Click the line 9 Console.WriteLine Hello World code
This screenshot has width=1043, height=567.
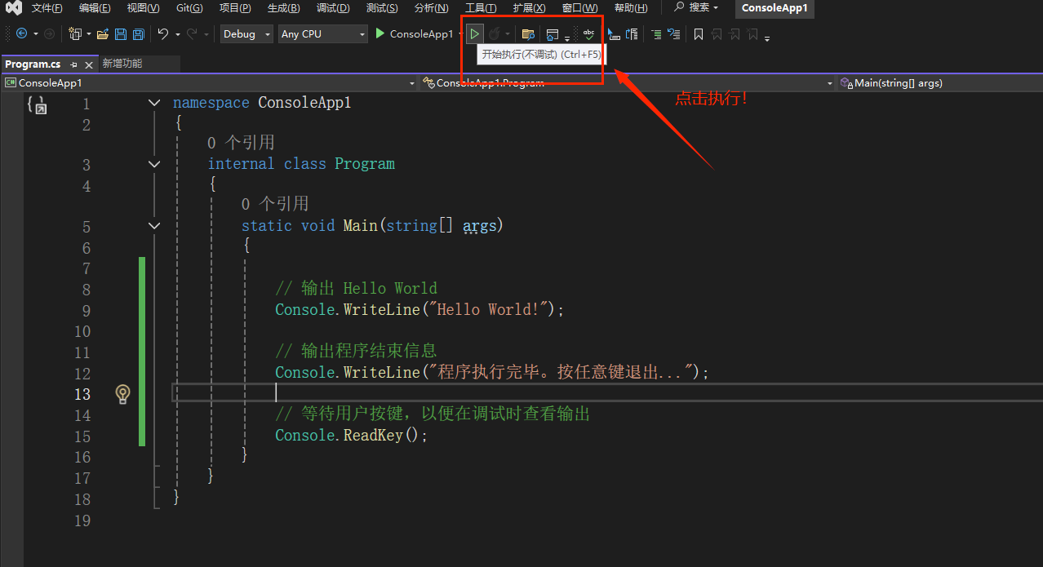(419, 310)
